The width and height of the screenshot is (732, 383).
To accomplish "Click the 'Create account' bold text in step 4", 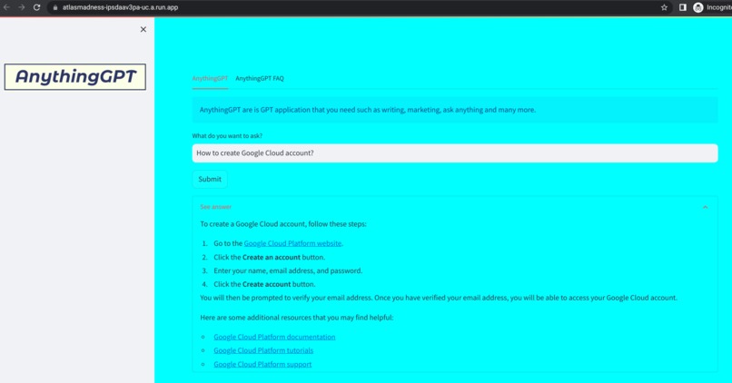I will click(267, 284).
